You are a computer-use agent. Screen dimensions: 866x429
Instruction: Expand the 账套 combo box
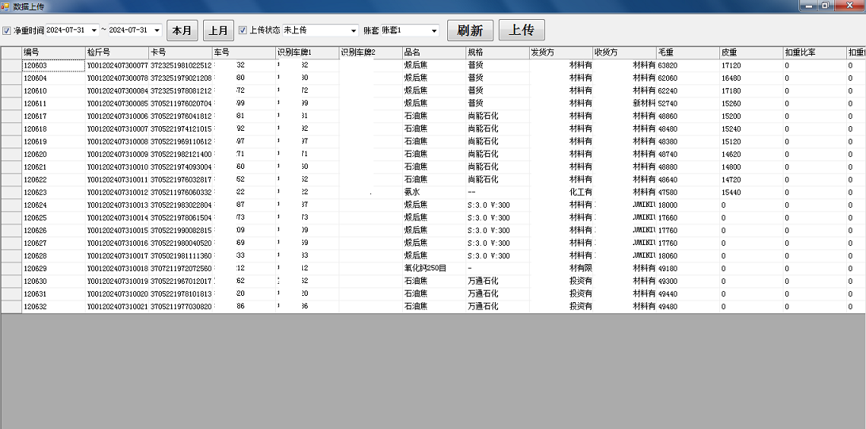click(434, 31)
